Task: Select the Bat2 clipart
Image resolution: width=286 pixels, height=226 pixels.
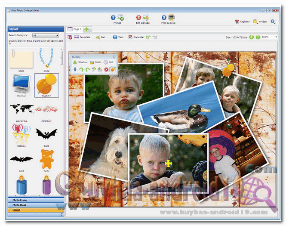Action: pyautogui.click(x=22, y=159)
